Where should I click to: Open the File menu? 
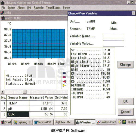[3, 8]
